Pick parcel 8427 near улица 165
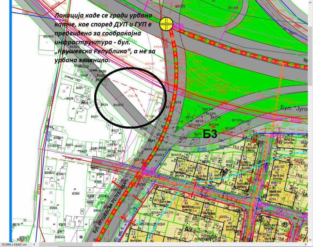313x247 pixels. coord(79,88)
